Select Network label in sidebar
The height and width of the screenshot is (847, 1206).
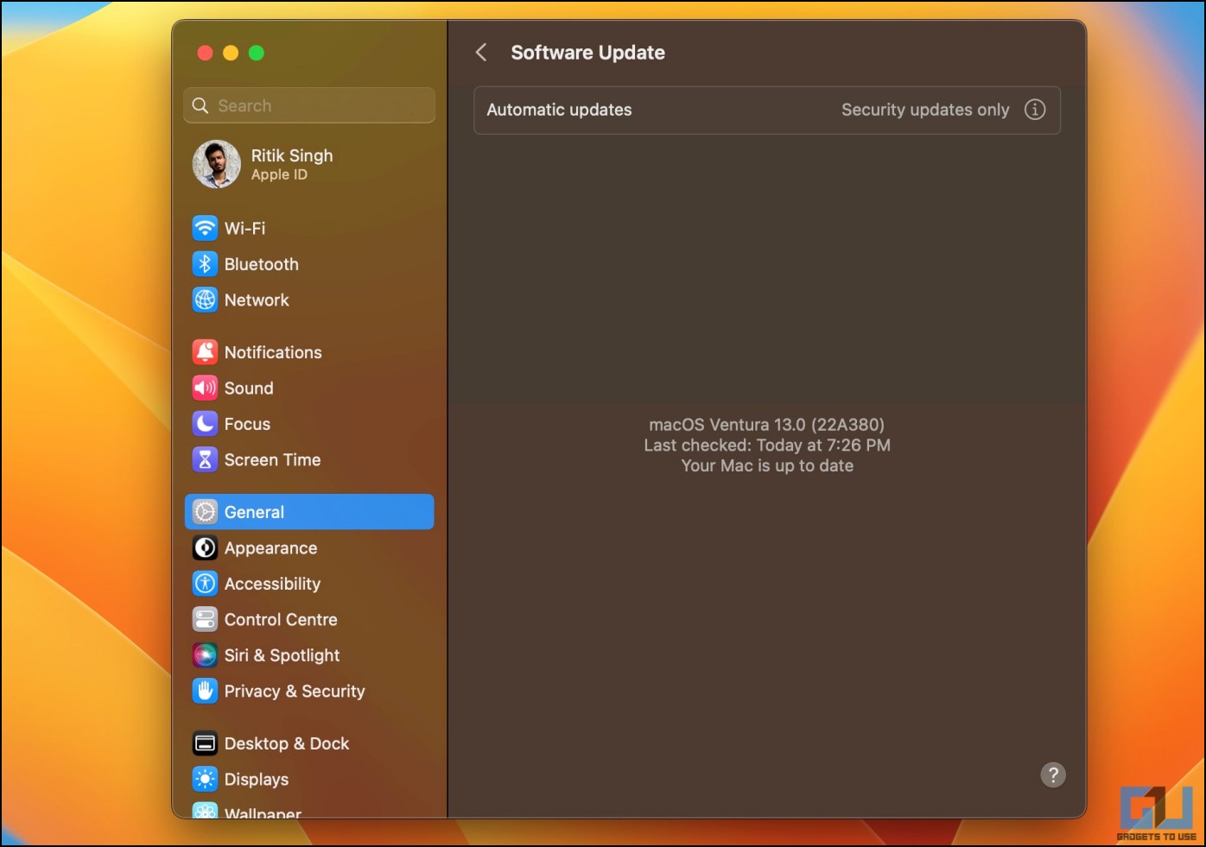pos(257,300)
